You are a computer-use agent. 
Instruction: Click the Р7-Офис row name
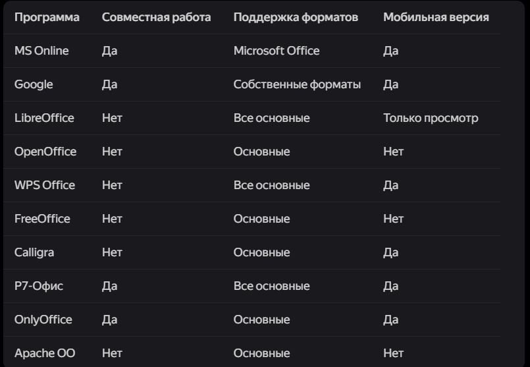tap(39, 286)
